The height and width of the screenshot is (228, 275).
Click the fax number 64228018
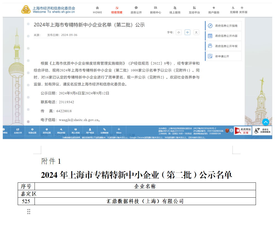click(x=64, y=111)
